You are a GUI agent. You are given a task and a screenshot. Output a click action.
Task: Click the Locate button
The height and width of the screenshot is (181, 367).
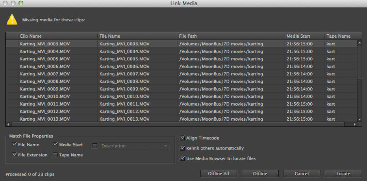[x=343, y=174]
